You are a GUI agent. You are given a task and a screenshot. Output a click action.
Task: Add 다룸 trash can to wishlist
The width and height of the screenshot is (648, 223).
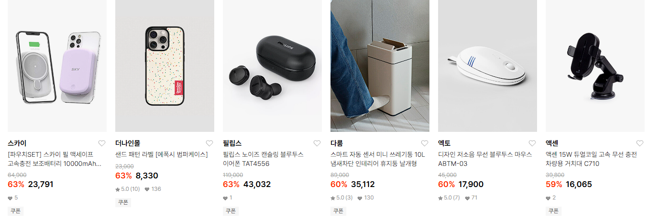pyautogui.click(x=425, y=143)
